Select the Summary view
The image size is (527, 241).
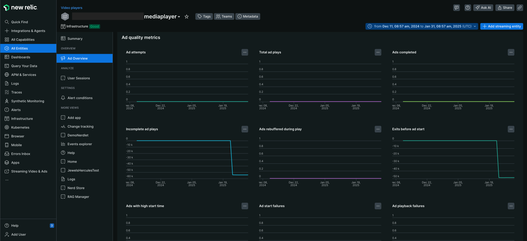point(75,39)
